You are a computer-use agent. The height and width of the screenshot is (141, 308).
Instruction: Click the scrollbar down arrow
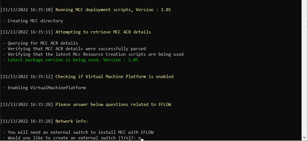[305, 137]
